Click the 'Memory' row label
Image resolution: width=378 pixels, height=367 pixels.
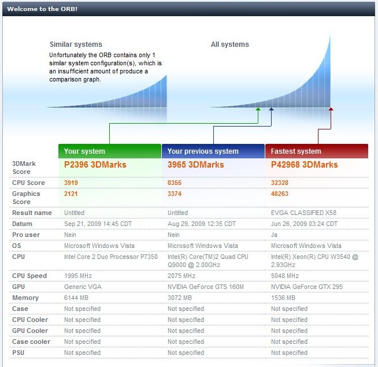pyautogui.click(x=25, y=298)
